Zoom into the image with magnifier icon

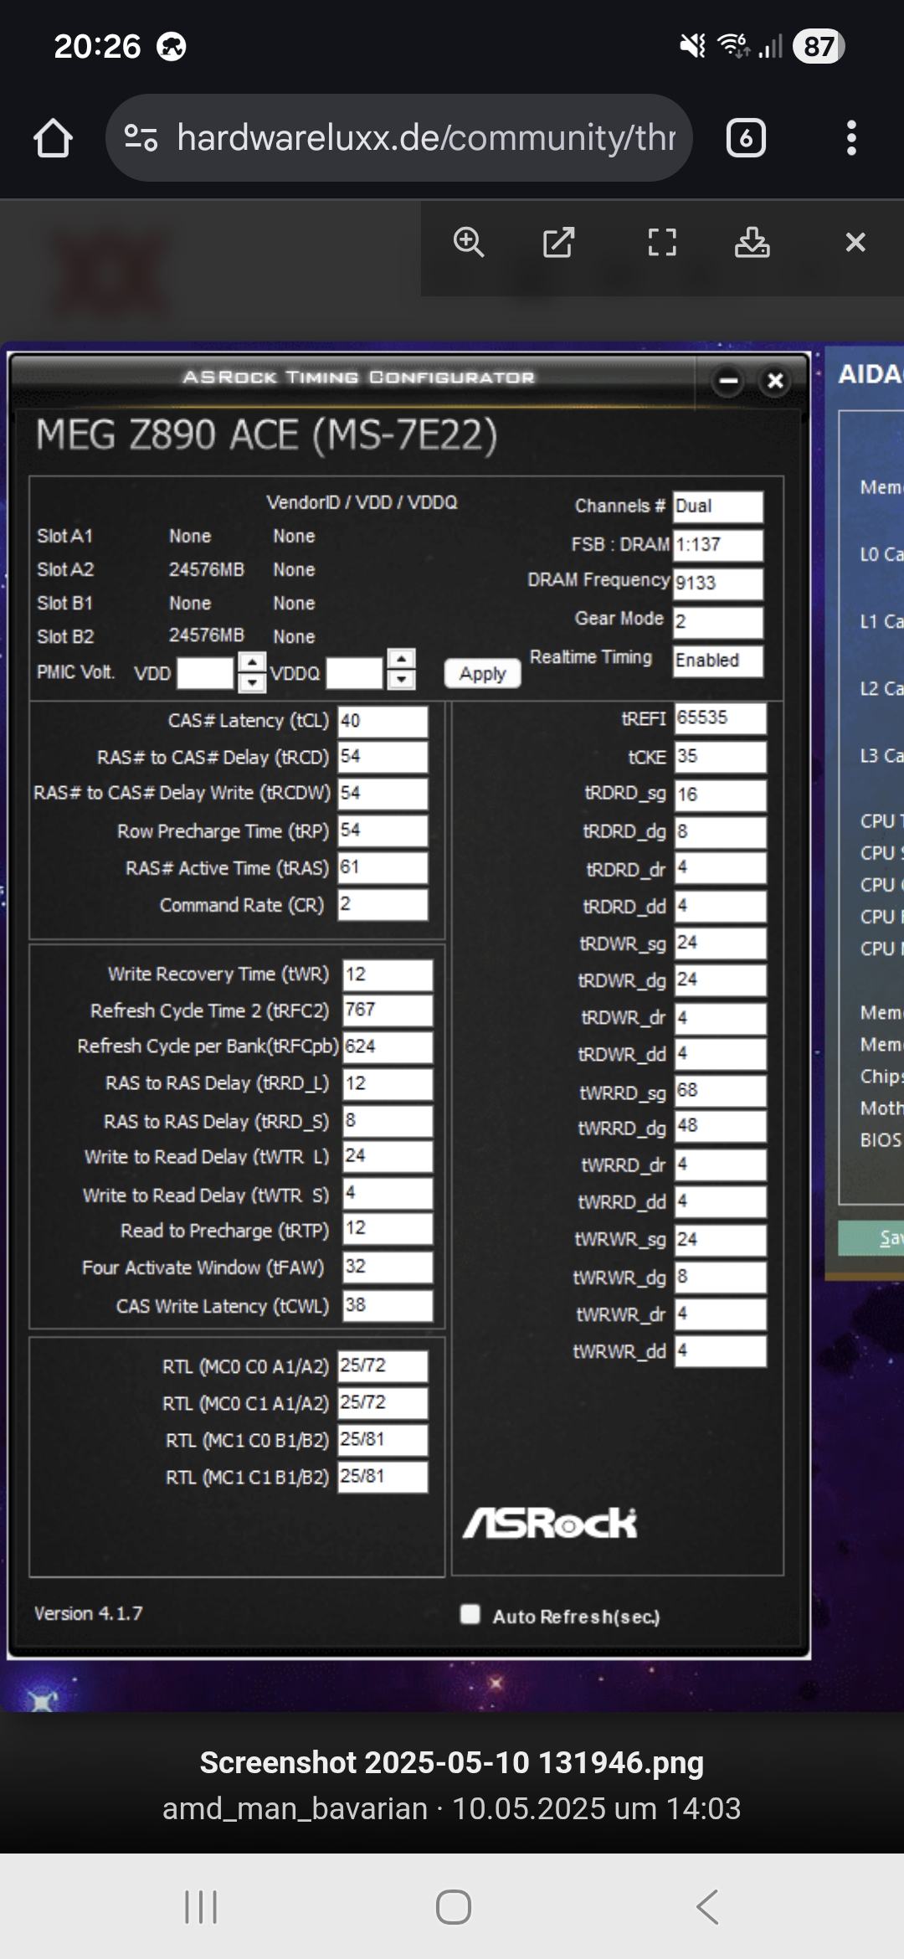pyautogui.click(x=469, y=243)
